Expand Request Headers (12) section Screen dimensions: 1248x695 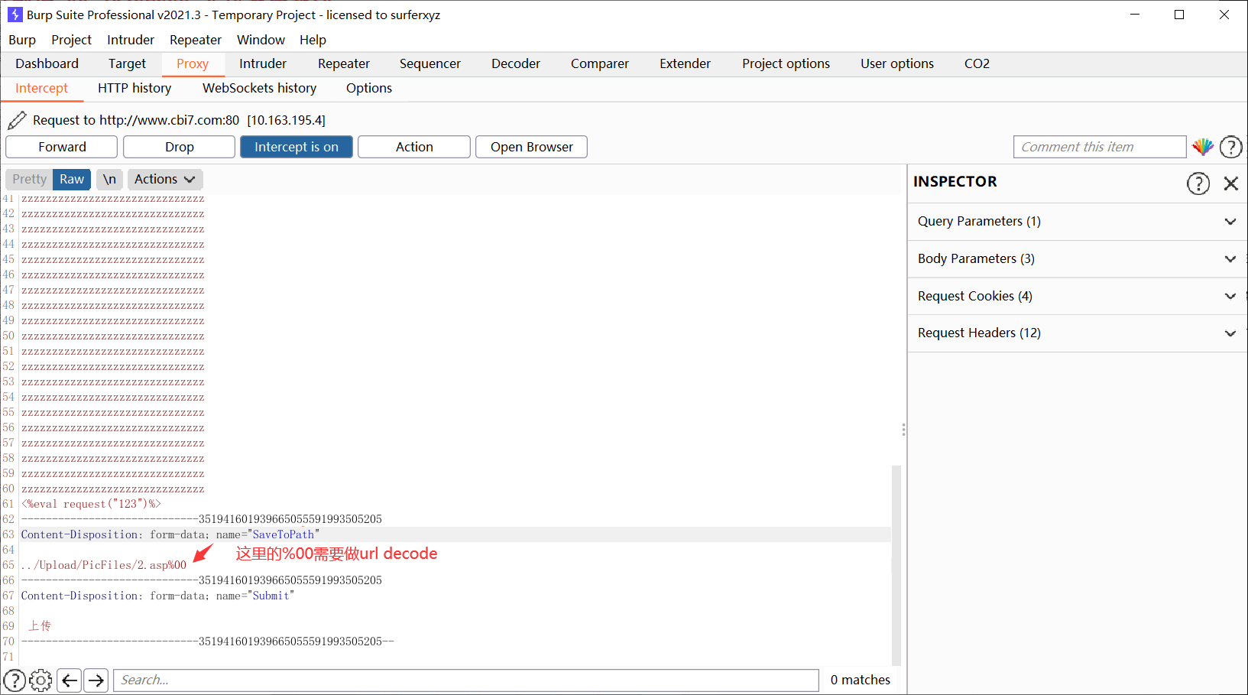1078,333
